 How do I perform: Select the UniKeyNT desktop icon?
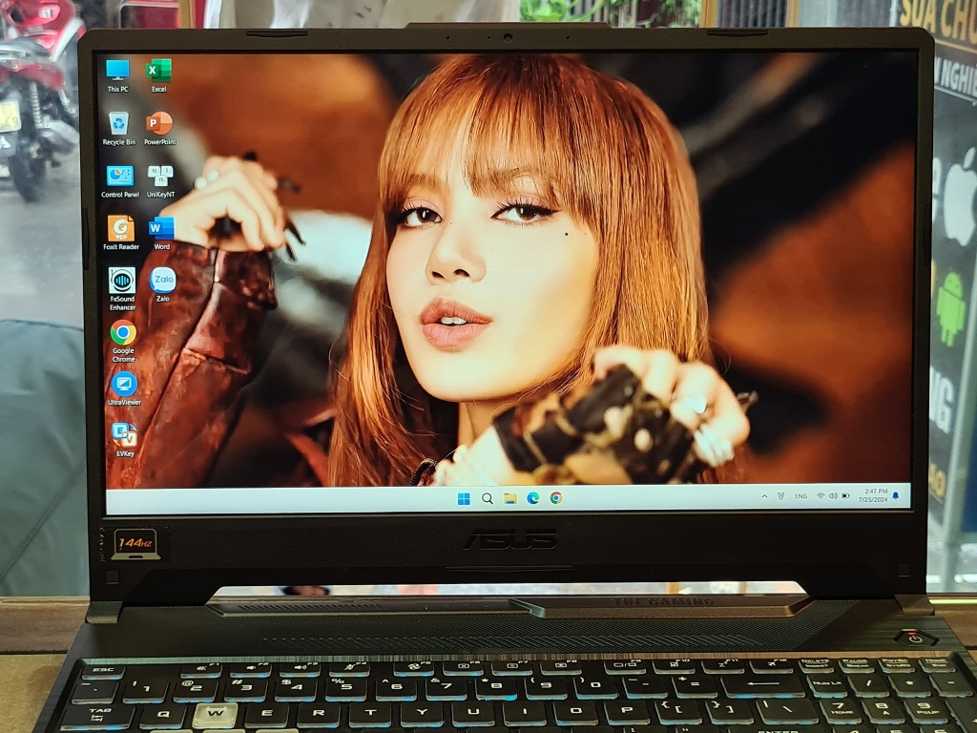pos(160,181)
